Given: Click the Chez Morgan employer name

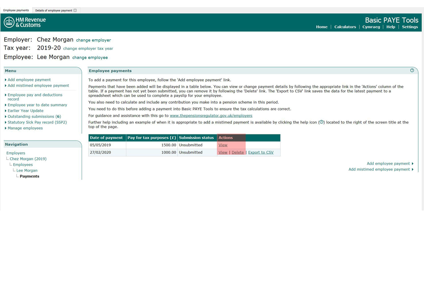Looking at the screenshot, I should [x=55, y=39].
